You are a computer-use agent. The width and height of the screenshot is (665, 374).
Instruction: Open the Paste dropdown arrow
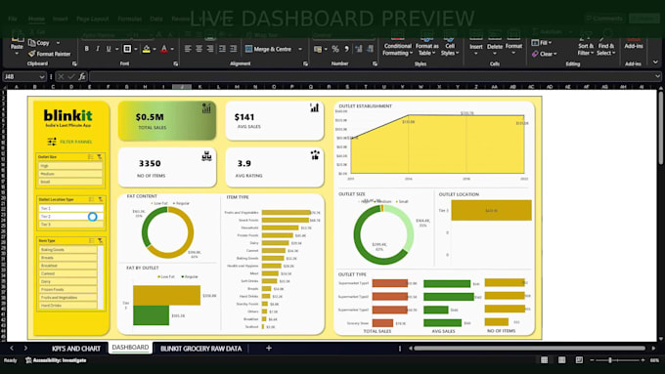[17, 54]
